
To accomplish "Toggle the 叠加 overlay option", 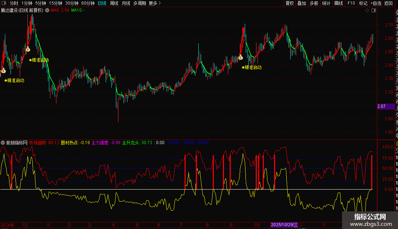I will pos(302,3).
